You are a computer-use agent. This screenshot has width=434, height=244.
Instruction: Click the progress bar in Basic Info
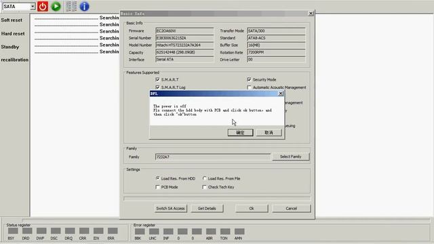217,199
